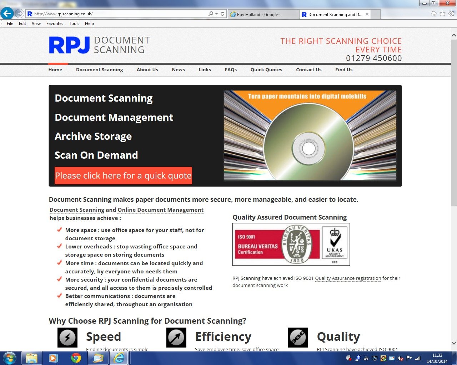Open Quick Quotes nav link

tap(266, 70)
